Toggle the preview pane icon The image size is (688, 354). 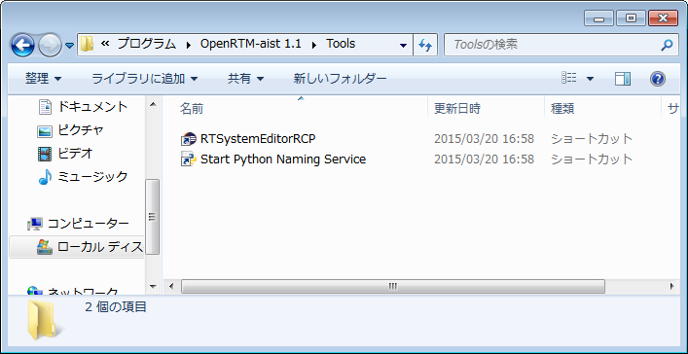622,79
